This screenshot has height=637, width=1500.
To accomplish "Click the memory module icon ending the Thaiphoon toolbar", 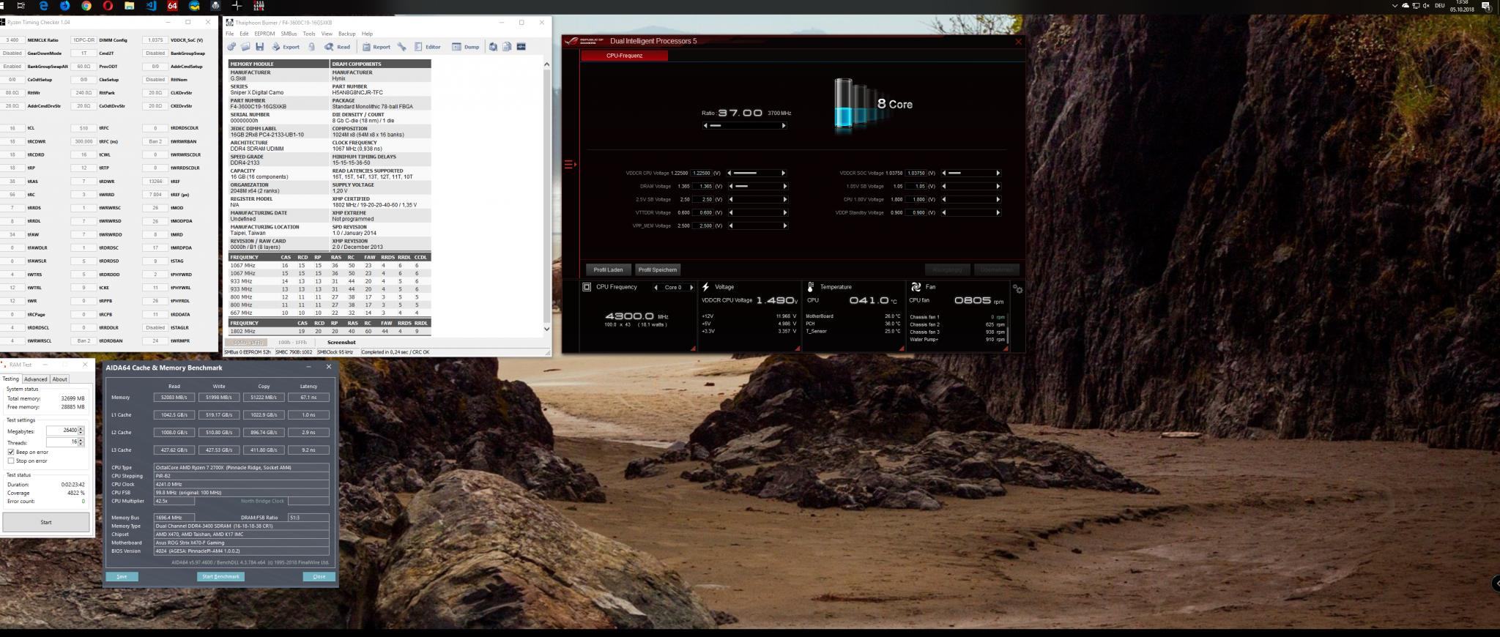I will (x=521, y=47).
